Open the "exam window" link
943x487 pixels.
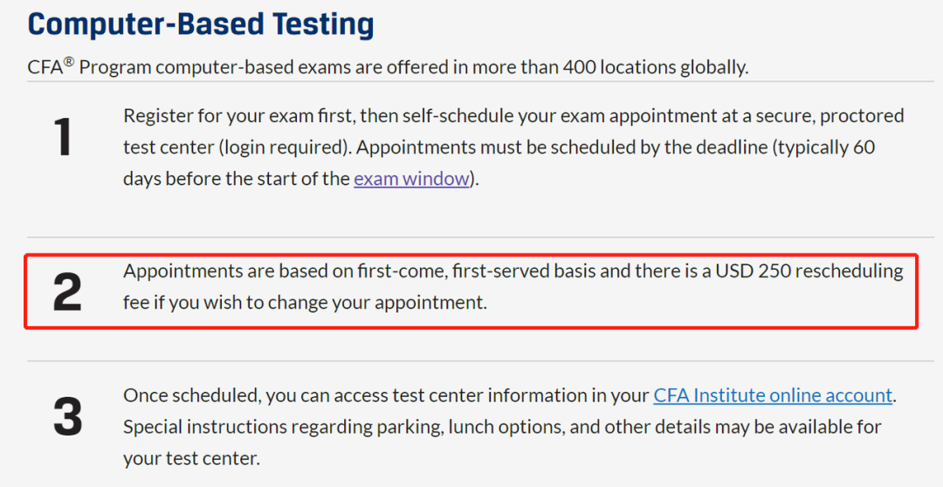[411, 179]
